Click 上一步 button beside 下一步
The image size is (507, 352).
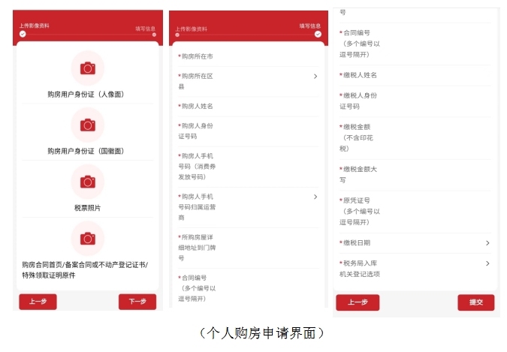click(x=38, y=301)
